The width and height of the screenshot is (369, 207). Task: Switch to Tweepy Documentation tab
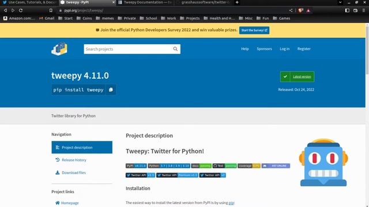coord(145,2)
